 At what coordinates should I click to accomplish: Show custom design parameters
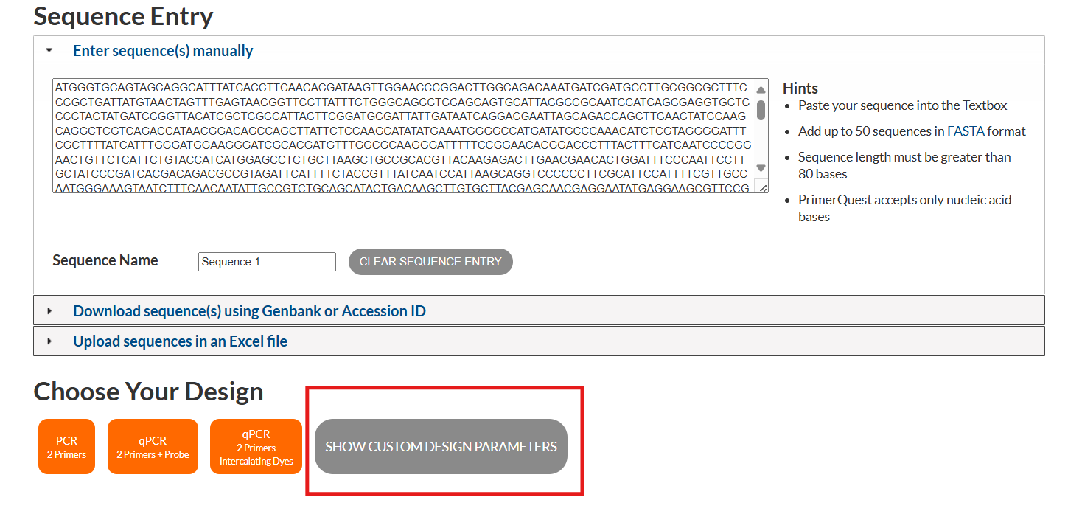(x=441, y=447)
